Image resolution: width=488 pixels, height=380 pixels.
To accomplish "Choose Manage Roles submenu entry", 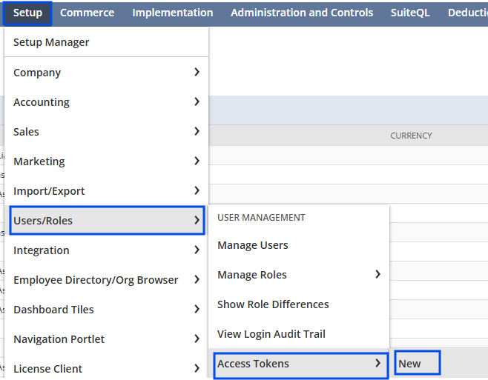I will click(299, 275).
